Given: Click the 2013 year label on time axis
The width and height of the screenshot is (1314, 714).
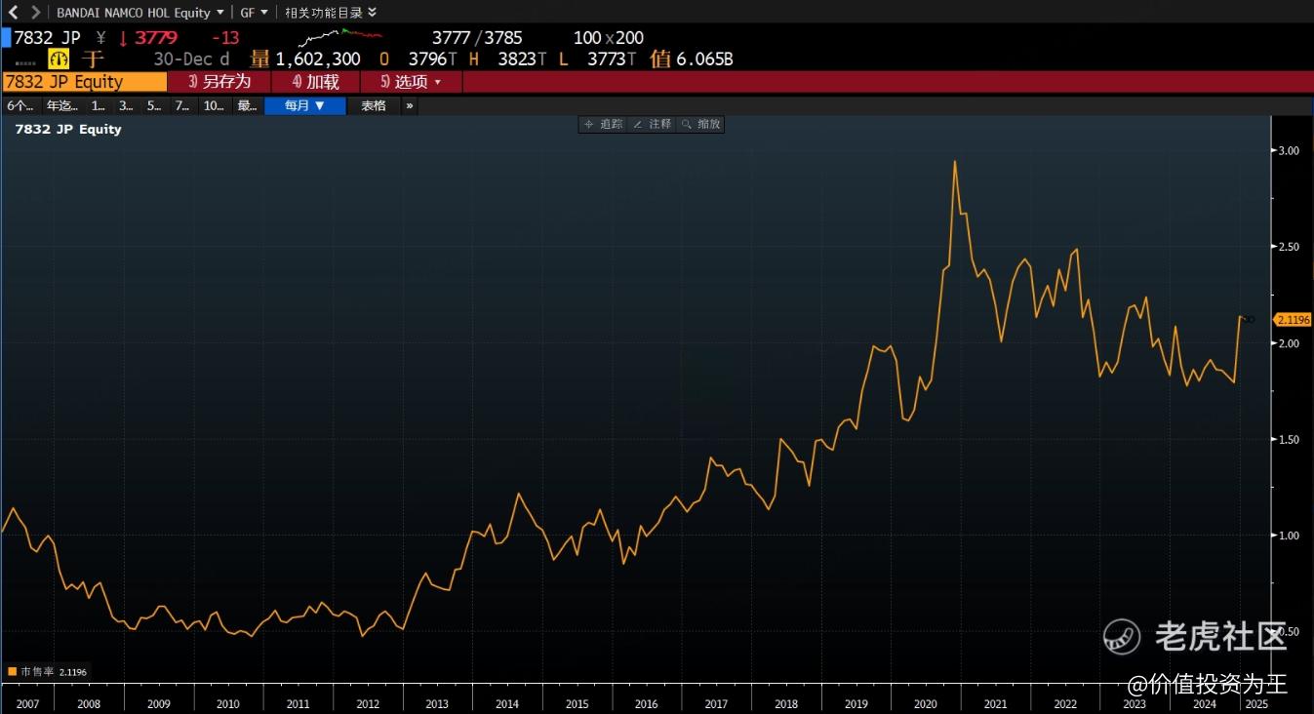Looking at the screenshot, I should [437, 703].
